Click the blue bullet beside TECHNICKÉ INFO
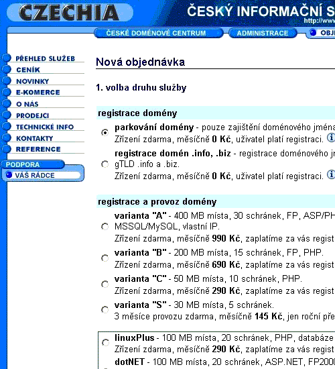The height and width of the screenshot is (369, 335). tap(7, 126)
